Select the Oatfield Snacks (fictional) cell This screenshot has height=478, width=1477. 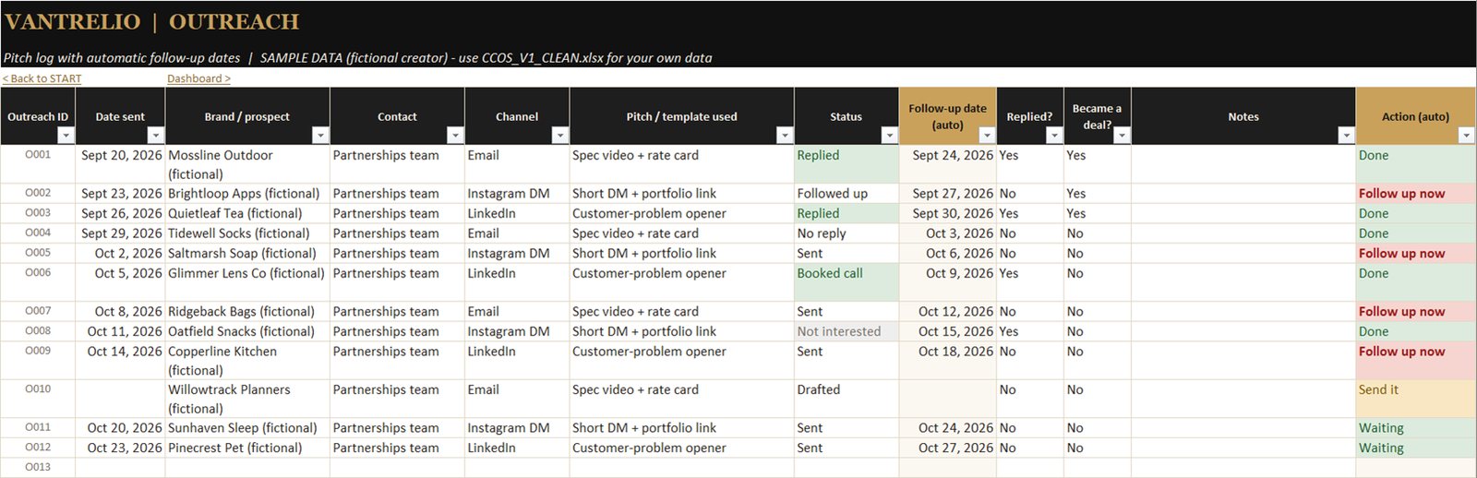247,331
